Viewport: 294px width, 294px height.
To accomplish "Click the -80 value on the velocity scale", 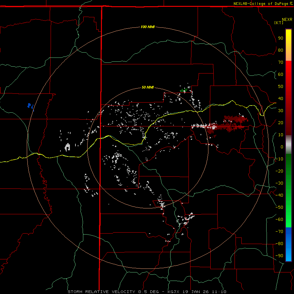I will click(279, 244).
